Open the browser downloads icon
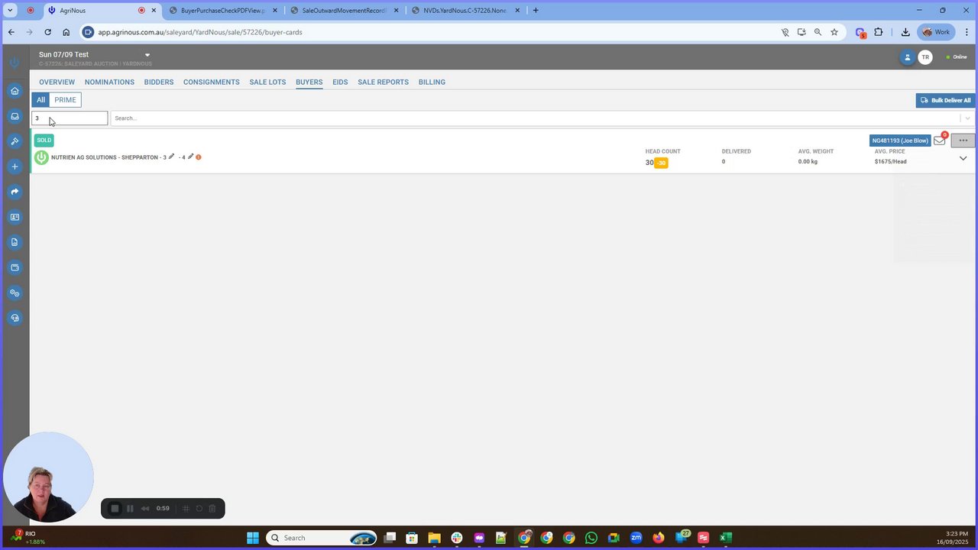Image resolution: width=978 pixels, height=550 pixels. pos(905,32)
